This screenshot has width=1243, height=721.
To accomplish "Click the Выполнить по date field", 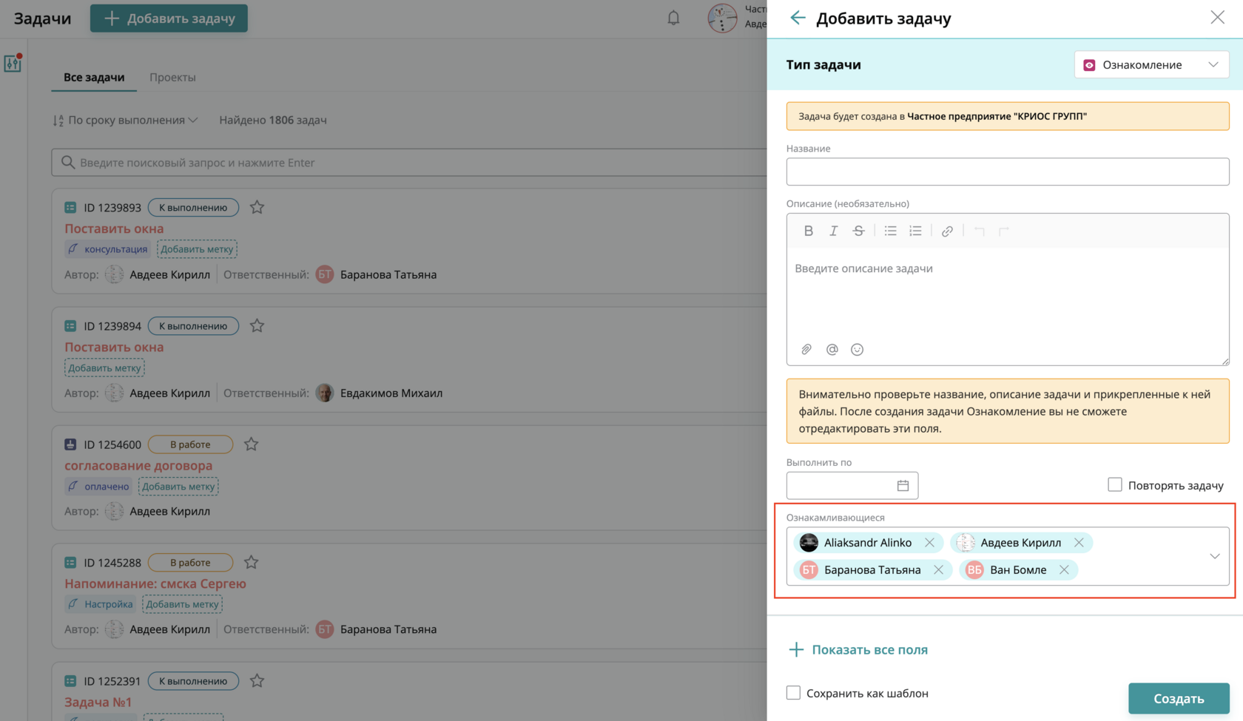I will [x=852, y=486].
